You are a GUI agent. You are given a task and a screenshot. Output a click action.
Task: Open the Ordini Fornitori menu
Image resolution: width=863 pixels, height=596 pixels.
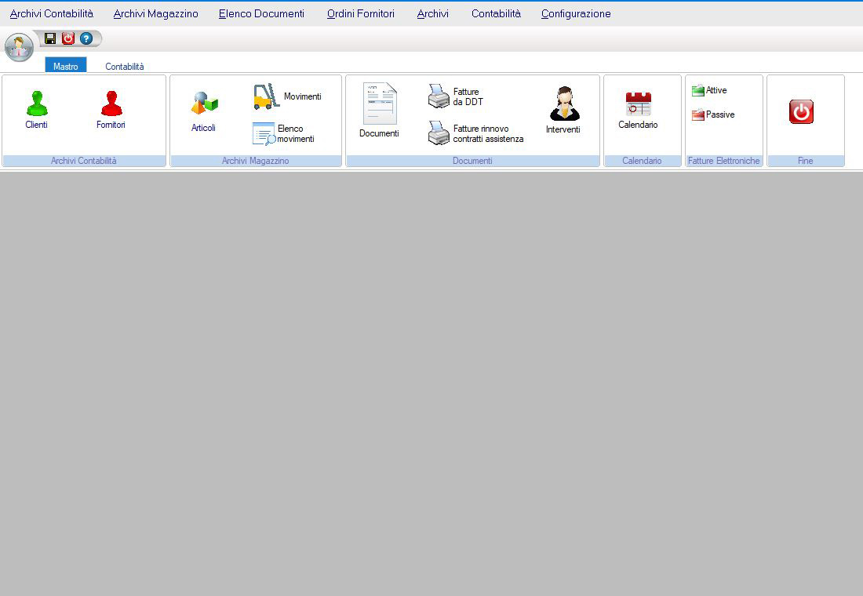(x=361, y=14)
